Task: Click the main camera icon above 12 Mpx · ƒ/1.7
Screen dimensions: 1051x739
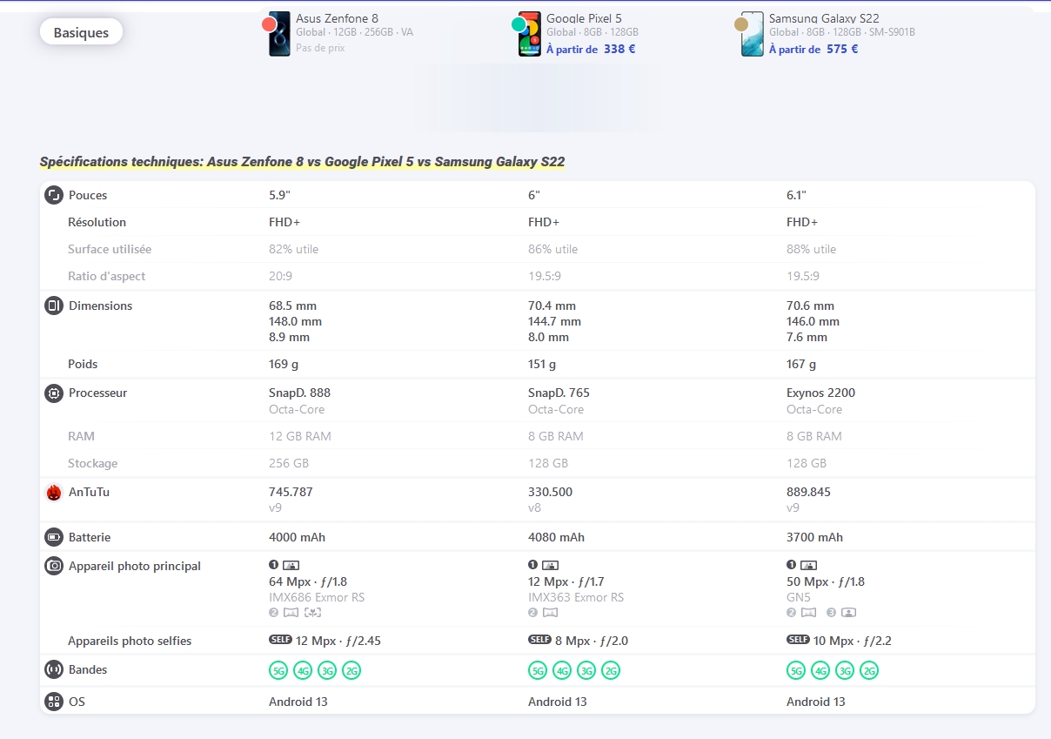Action: click(551, 565)
